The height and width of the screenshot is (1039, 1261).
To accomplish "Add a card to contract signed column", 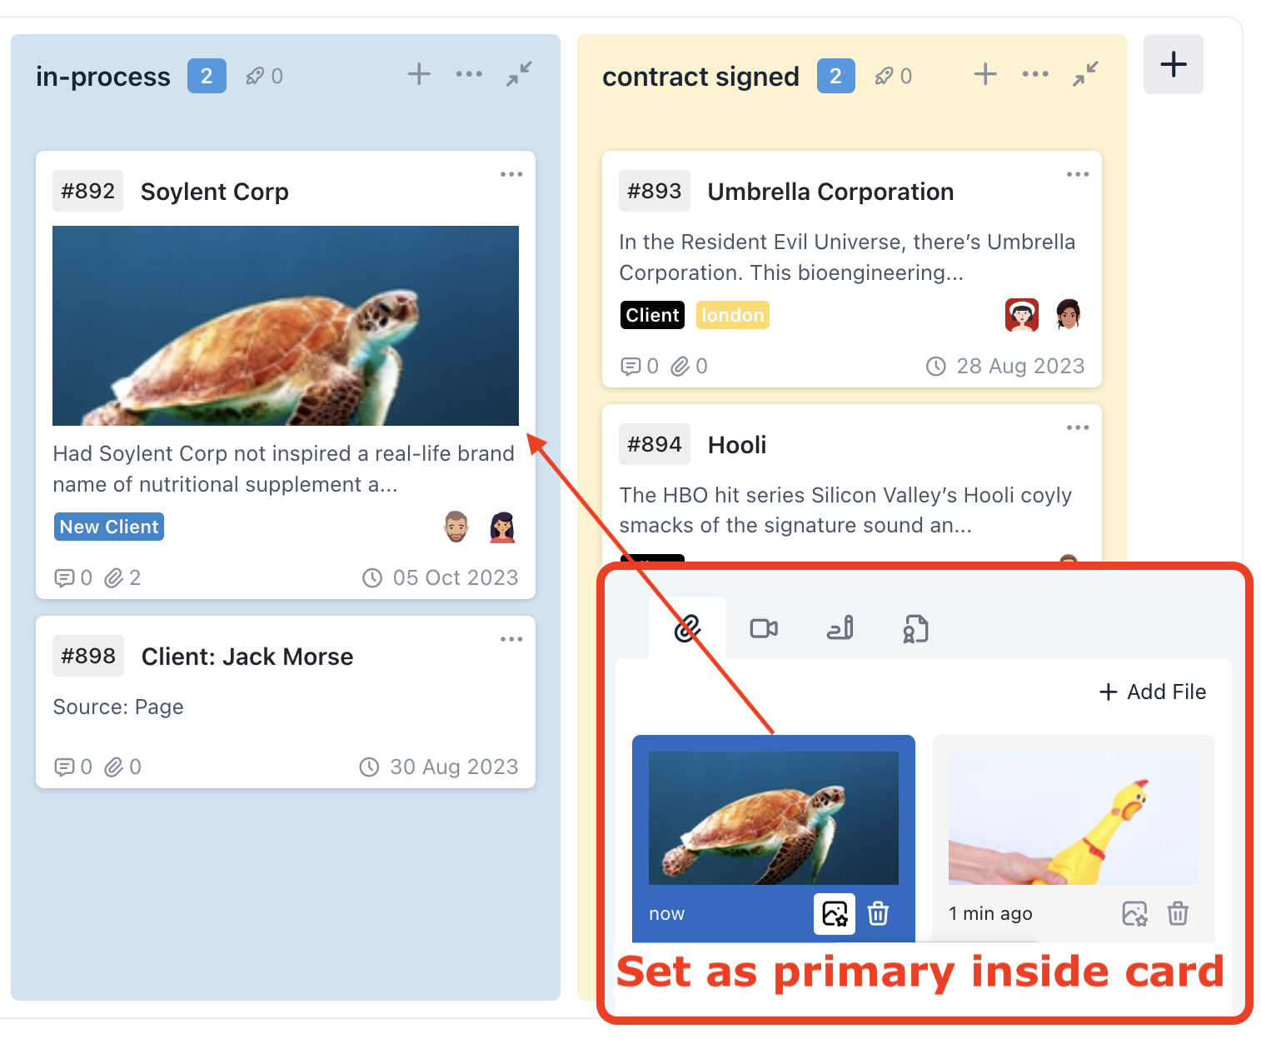I will click(985, 74).
